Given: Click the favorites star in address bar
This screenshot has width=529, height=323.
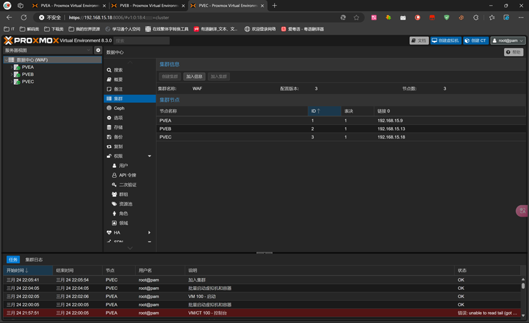Looking at the screenshot, I should [x=357, y=18].
